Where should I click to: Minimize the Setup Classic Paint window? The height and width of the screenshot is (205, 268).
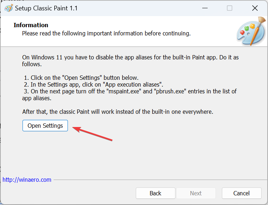[x=205, y=8]
